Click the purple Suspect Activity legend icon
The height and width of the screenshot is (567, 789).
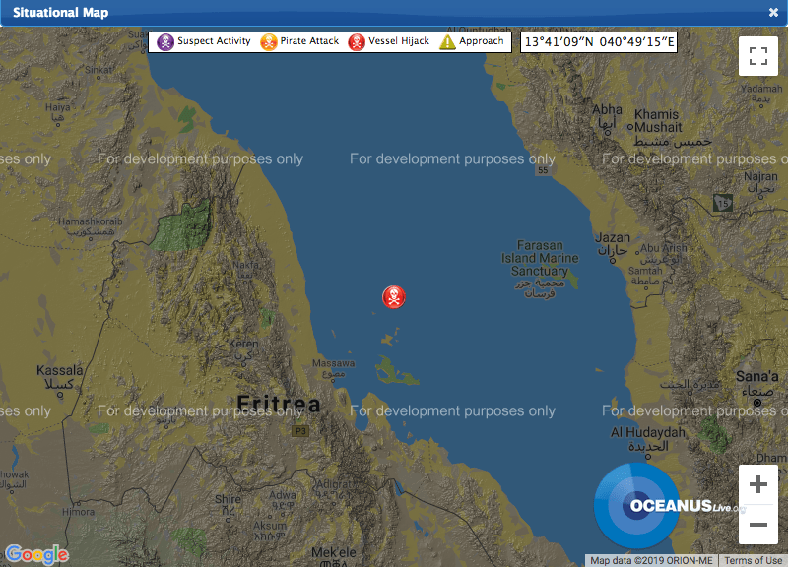tap(165, 42)
